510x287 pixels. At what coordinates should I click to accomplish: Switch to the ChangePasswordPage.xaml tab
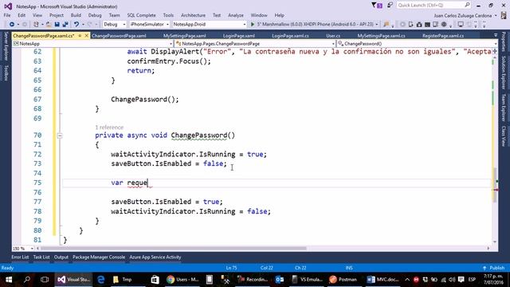119,36
